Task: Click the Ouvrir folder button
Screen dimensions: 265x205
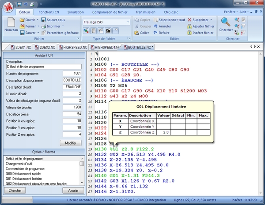Action: click(x=27, y=20)
